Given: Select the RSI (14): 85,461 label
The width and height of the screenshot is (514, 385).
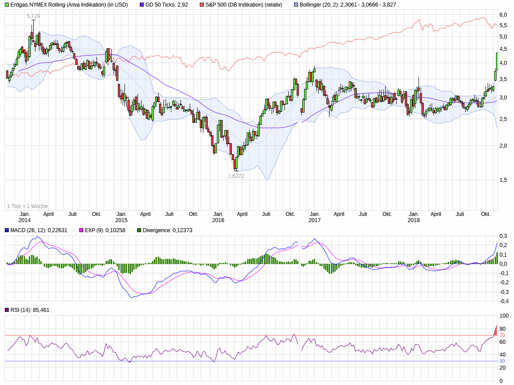Looking at the screenshot, I should click(x=31, y=310).
